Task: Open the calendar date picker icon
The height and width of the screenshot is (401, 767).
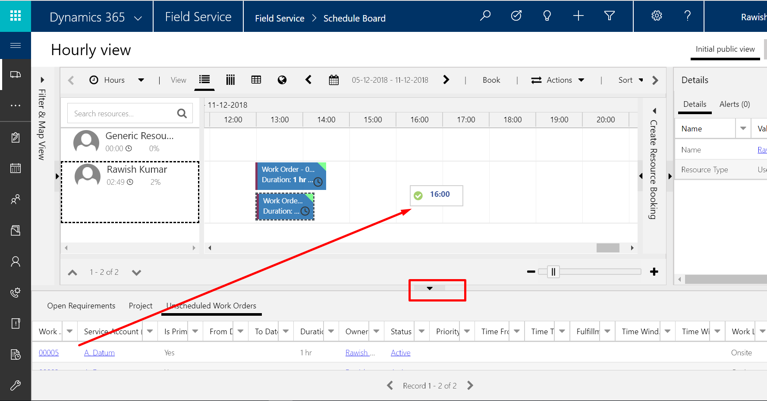Action: pos(333,80)
